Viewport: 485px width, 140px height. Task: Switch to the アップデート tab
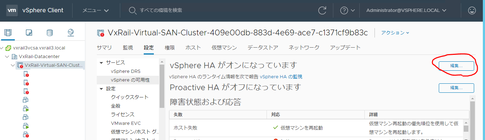345,48
